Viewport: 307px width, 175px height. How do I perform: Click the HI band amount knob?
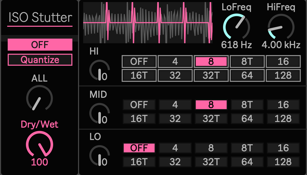[x=99, y=70]
